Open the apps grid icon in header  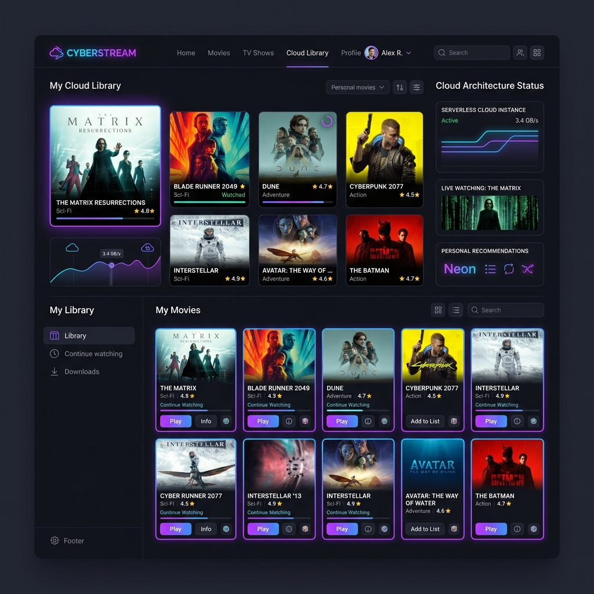pyautogui.click(x=537, y=53)
